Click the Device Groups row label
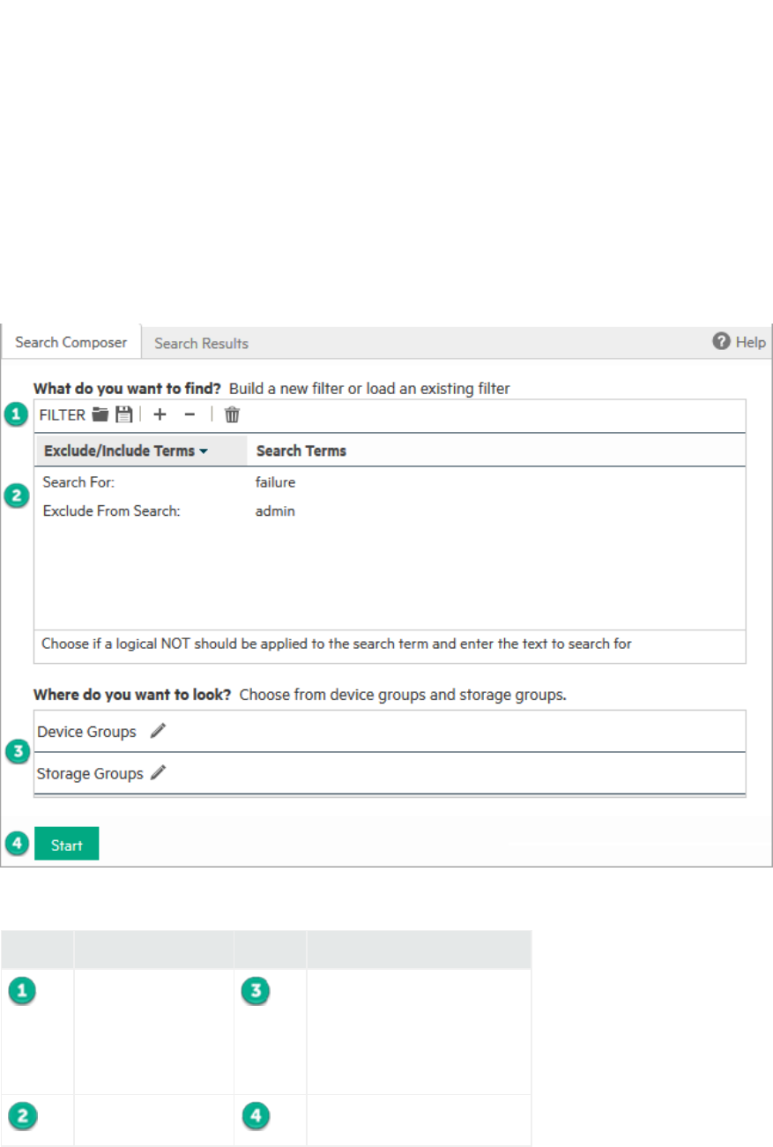 (x=86, y=732)
